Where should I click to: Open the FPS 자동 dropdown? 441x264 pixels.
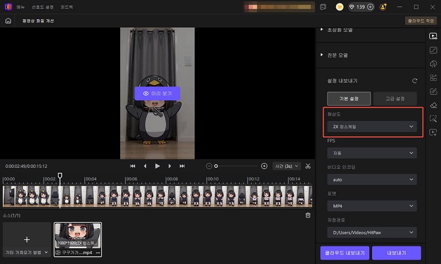click(x=372, y=153)
